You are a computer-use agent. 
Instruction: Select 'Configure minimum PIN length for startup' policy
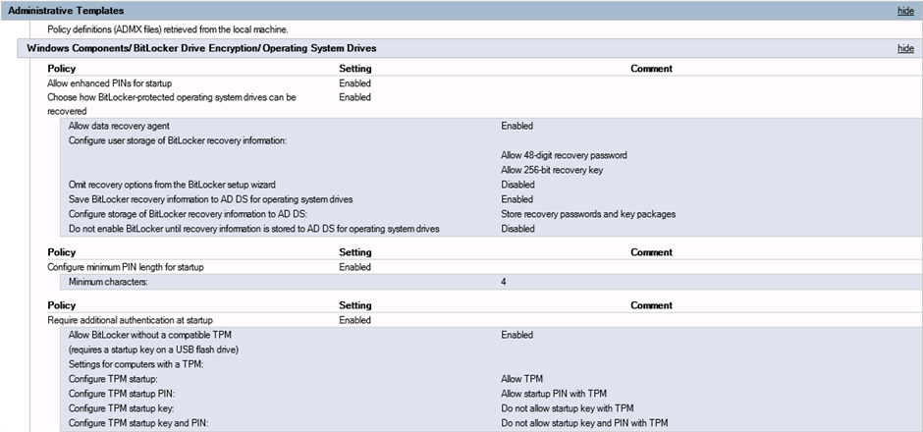[126, 267]
